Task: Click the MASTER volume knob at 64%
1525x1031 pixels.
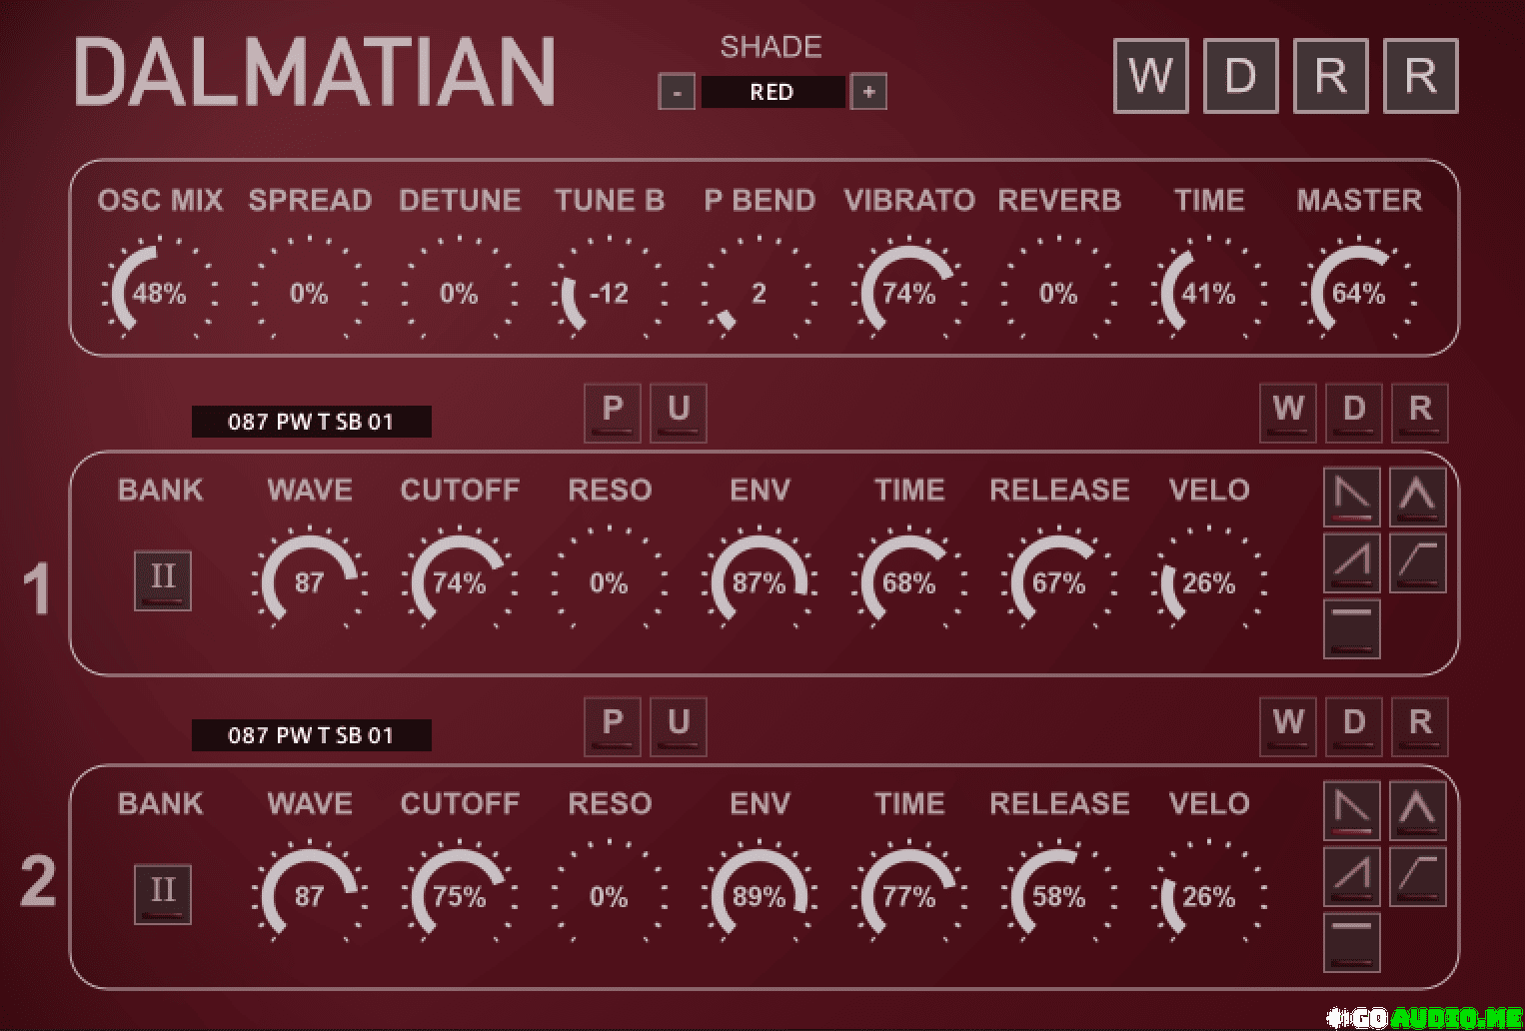Action: tap(1358, 293)
